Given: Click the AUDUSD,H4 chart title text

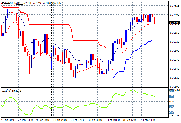Looking at the screenshot, I should (x=13, y=3).
